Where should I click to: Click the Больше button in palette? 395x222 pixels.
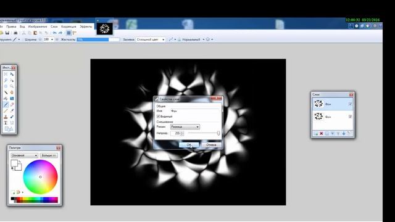point(49,155)
